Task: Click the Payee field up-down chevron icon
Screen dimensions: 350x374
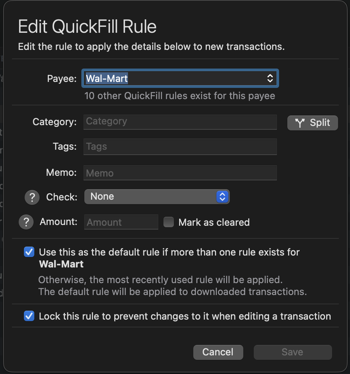Action: coord(270,78)
